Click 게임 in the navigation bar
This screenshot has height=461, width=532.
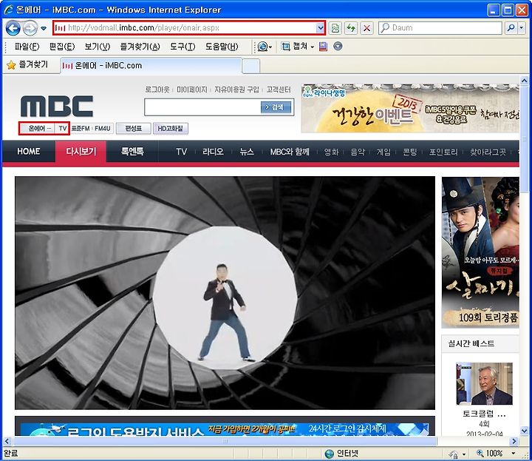point(383,152)
